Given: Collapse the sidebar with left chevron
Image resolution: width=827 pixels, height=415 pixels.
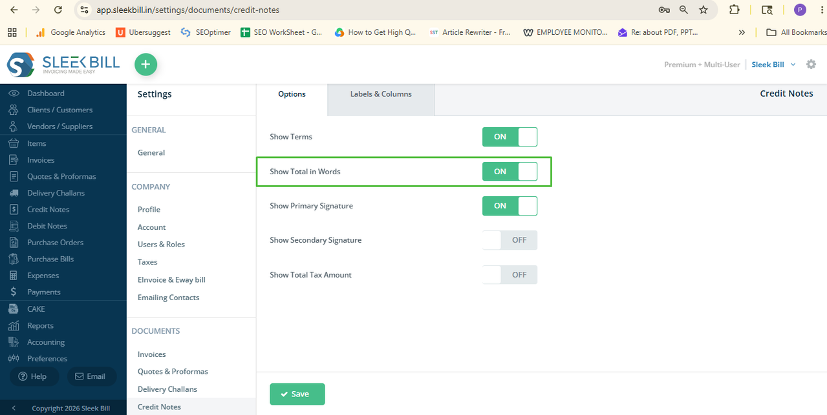Looking at the screenshot, I should click(x=14, y=408).
